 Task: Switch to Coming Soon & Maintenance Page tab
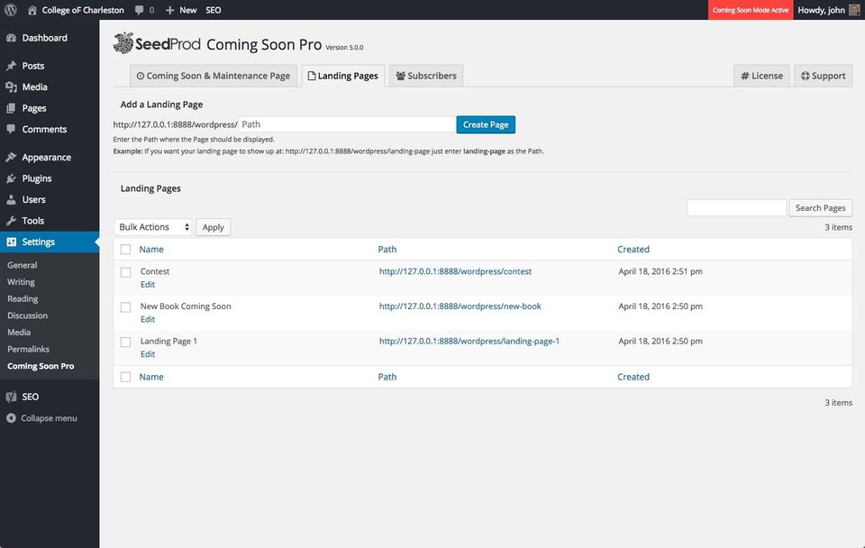(x=214, y=76)
